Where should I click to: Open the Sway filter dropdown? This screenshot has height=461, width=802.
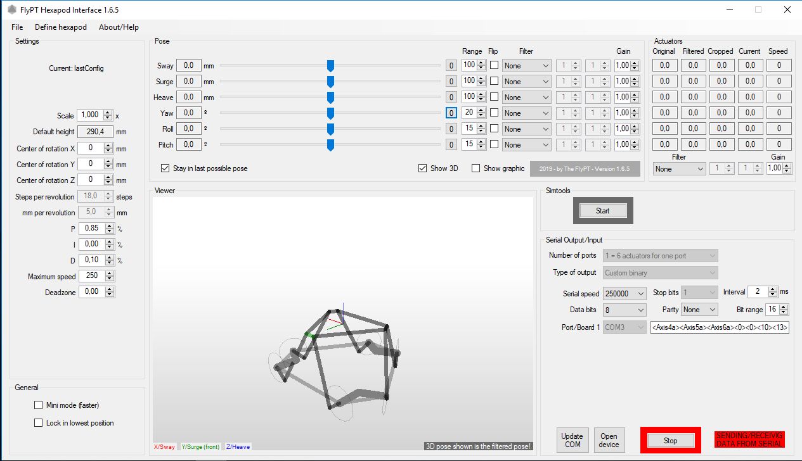pos(527,65)
